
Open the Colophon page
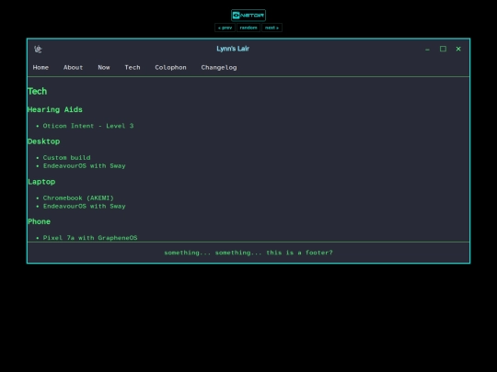click(170, 67)
